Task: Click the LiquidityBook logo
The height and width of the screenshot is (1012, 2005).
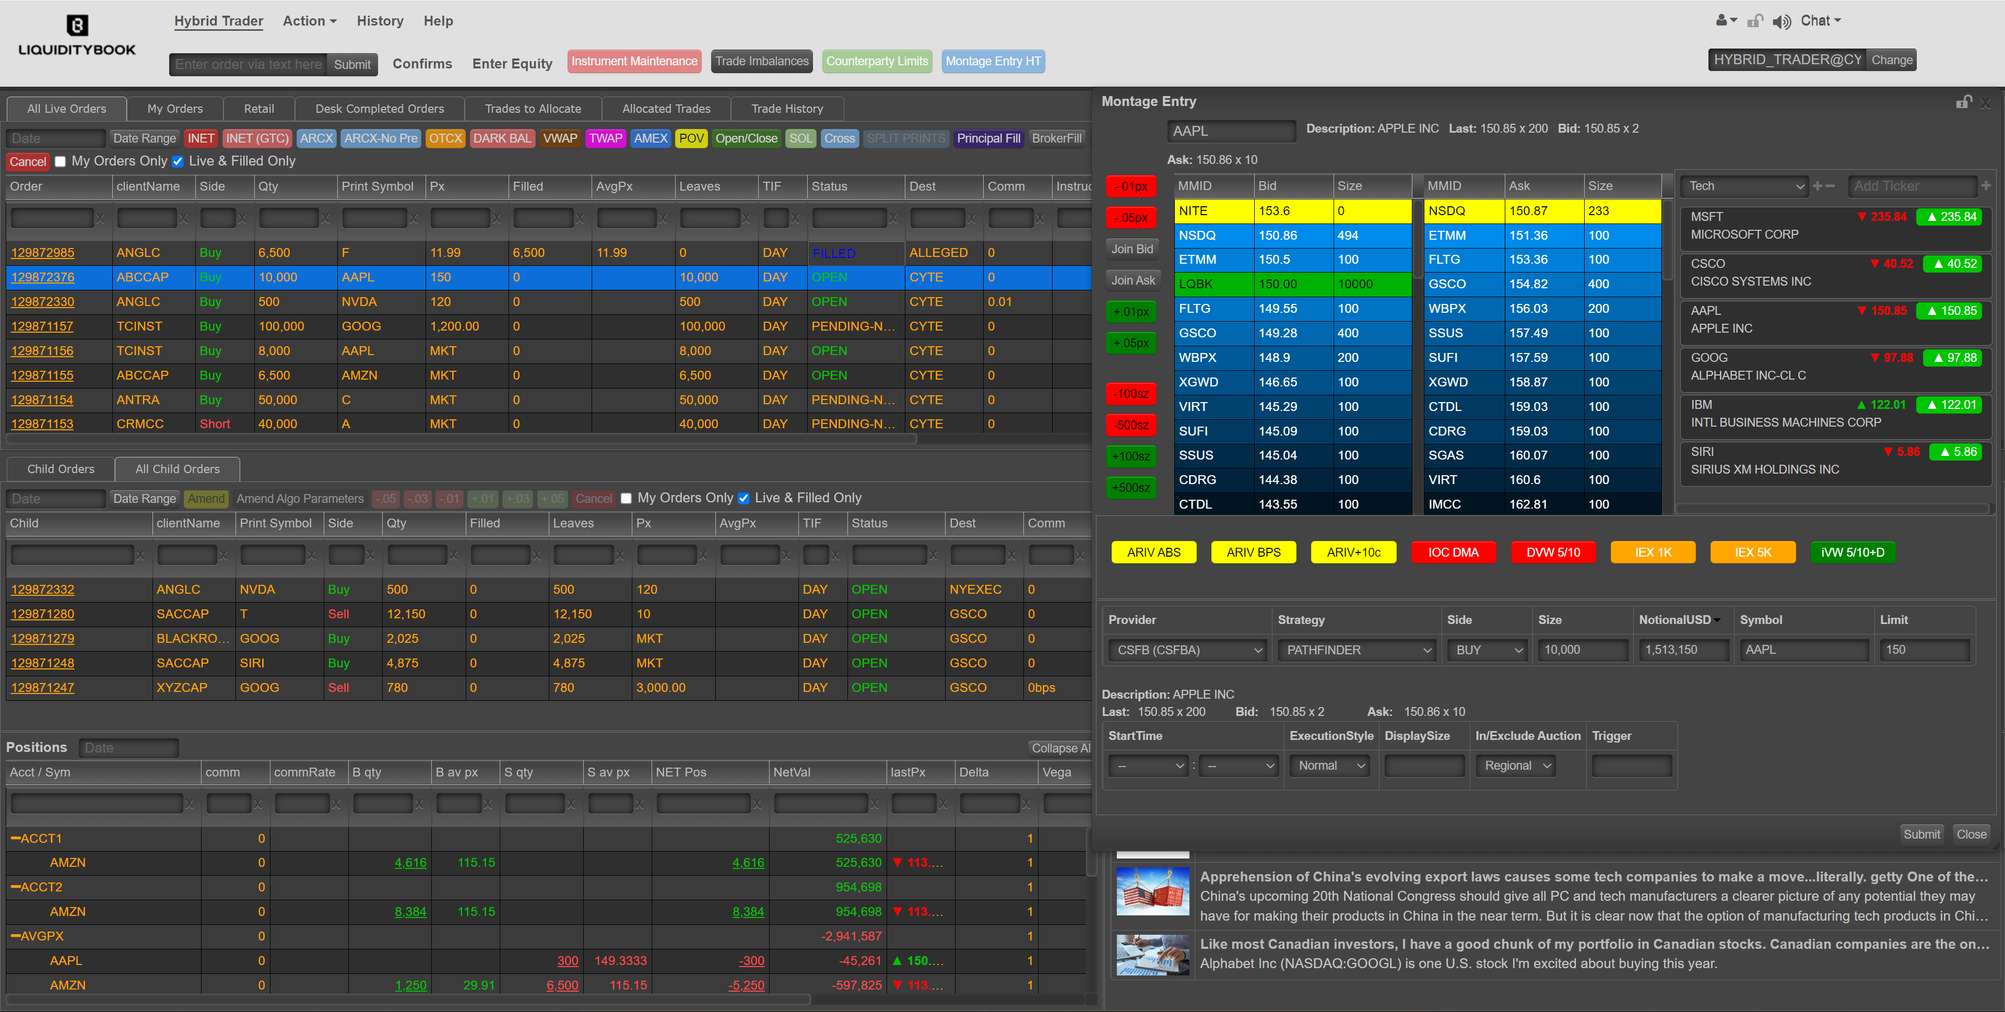Action: (76, 36)
